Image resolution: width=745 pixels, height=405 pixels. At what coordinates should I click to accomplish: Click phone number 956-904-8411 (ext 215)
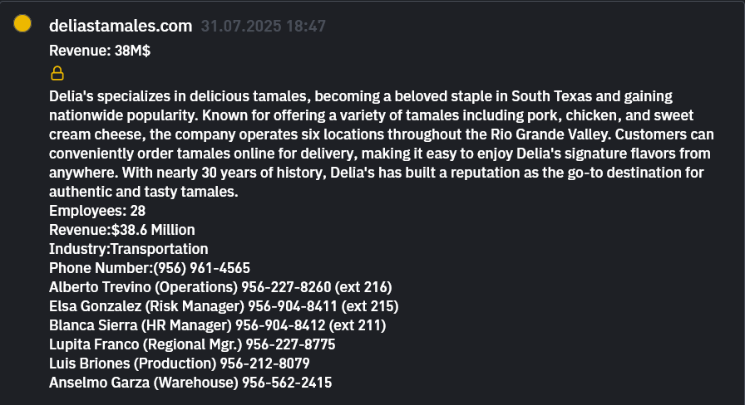coord(323,306)
